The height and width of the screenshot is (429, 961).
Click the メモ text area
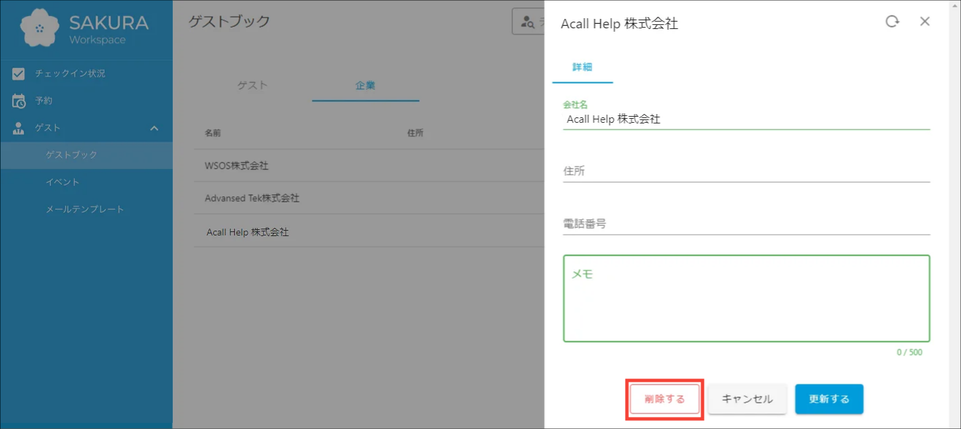(x=746, y=298)
